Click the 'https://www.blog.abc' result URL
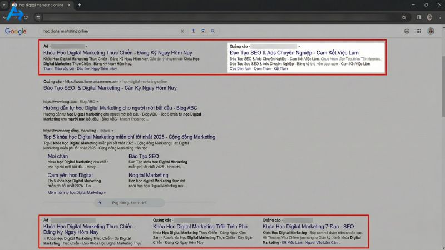Screen dimensions: 445x250 pos(60,102)
